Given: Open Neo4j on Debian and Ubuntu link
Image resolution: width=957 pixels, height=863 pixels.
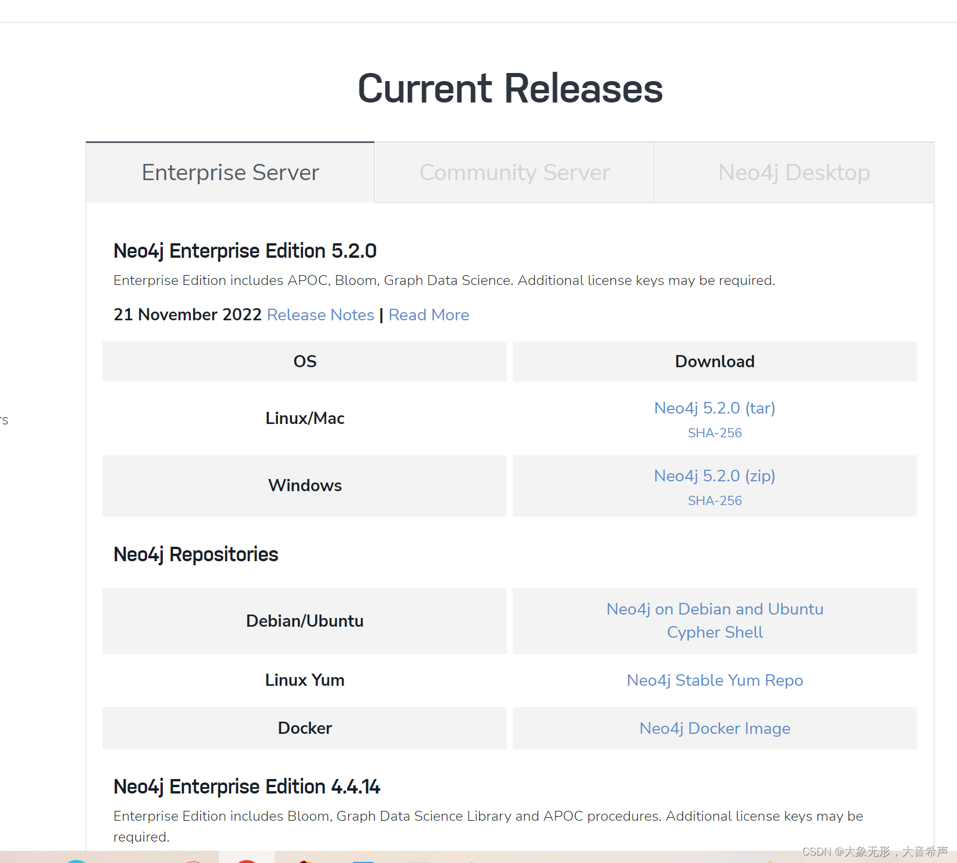Looking at the screenshot, I should tap(714, 609).
